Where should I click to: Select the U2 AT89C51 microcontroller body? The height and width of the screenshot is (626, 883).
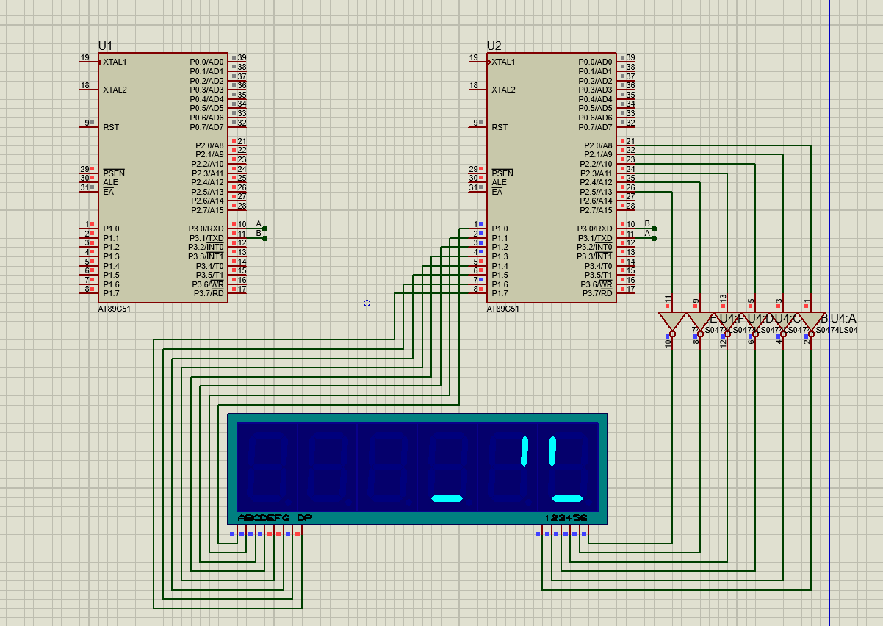[x=551, y=177]
